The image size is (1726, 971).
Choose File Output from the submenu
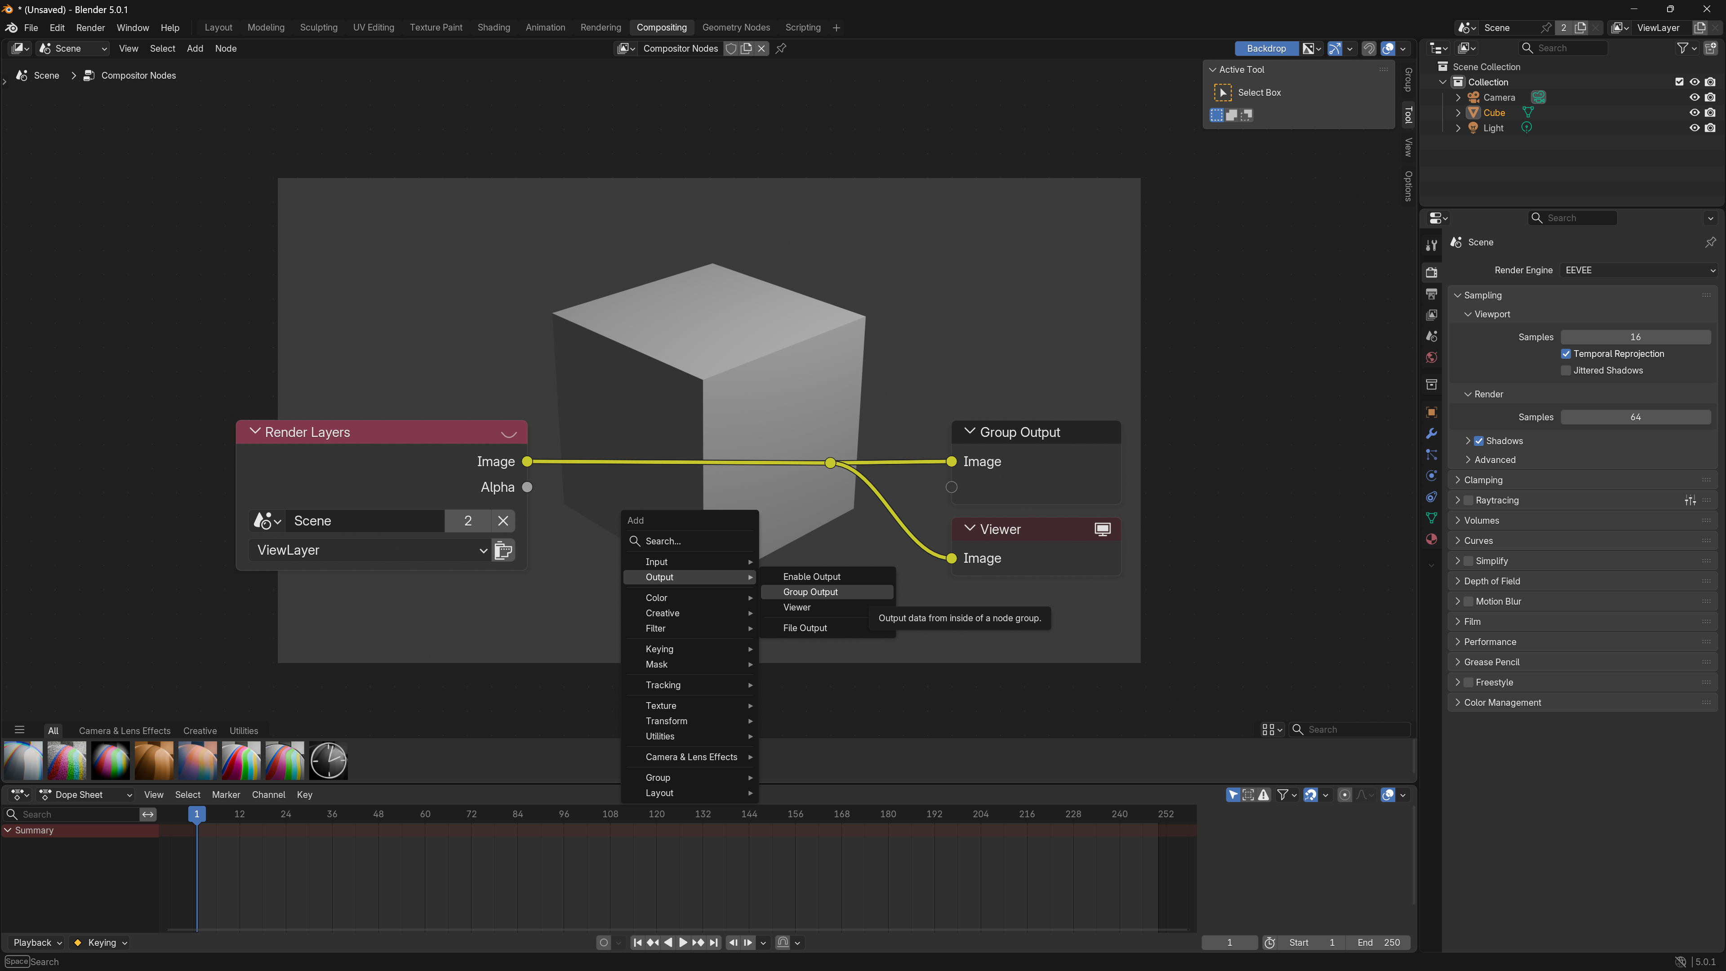827,628
